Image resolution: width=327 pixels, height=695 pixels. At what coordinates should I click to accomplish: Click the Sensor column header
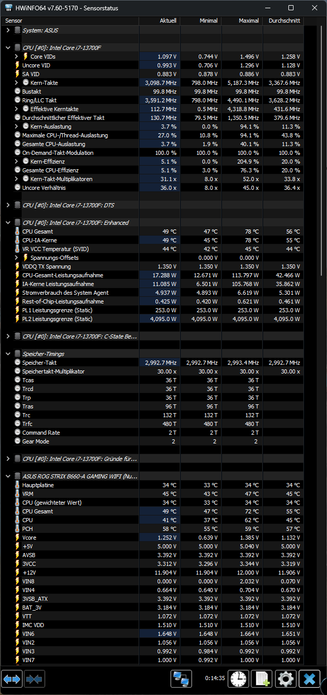pos(70,21)
